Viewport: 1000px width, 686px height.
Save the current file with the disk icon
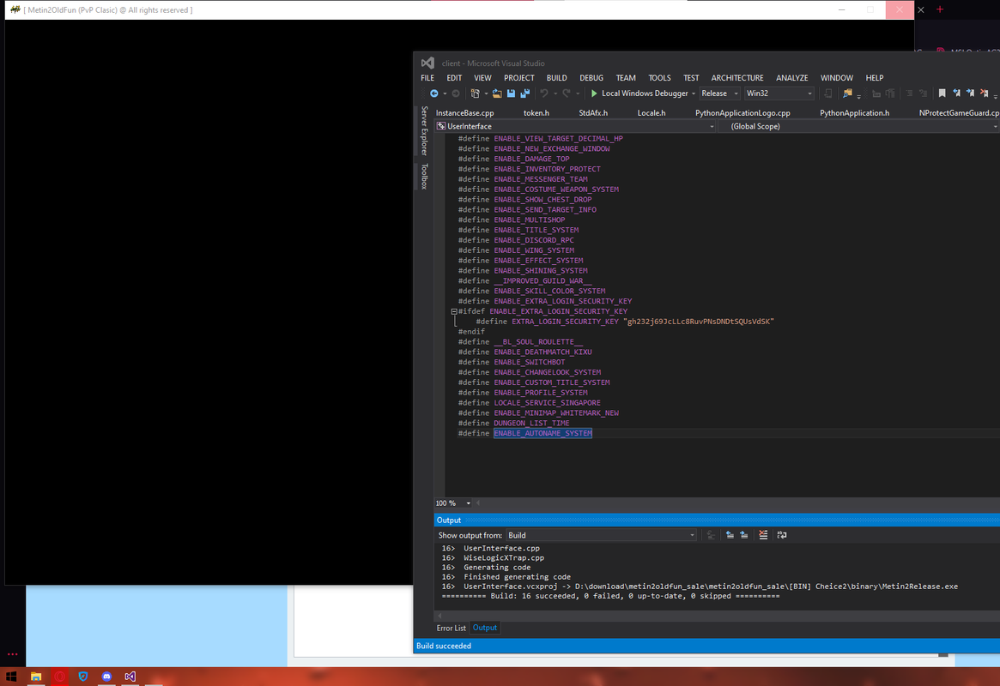click(x=511, y=93)
